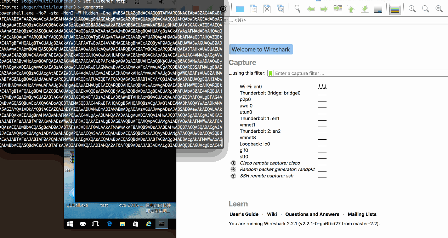Select the test desktop item

coord(104,205)
